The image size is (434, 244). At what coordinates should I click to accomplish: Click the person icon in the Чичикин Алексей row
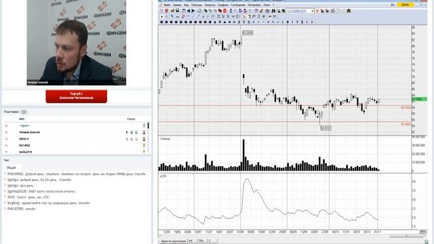pos(144,132)
